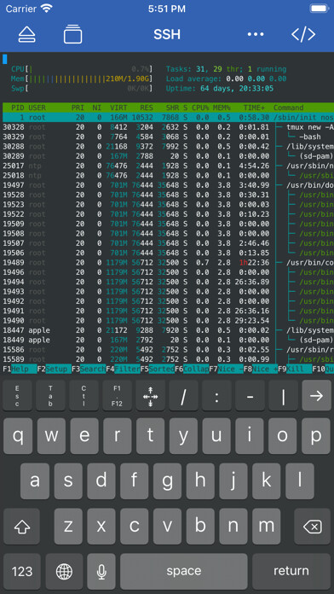Open the code snippets icon
Image resolution: width=334 pixels, height=594 pixels.
303,34
